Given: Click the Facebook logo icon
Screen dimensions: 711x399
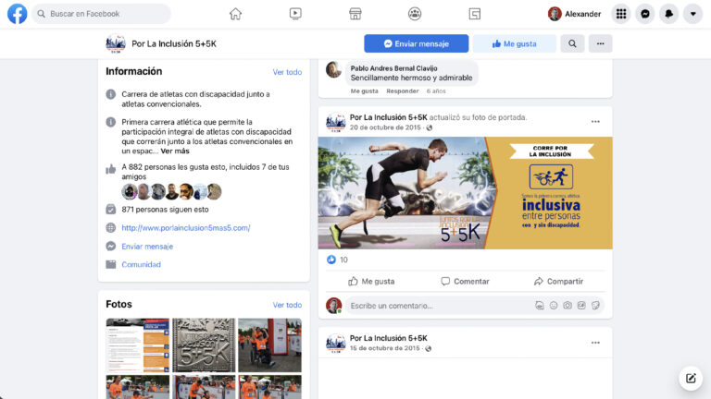Looking at the screenshot, I should pos(17,14).
